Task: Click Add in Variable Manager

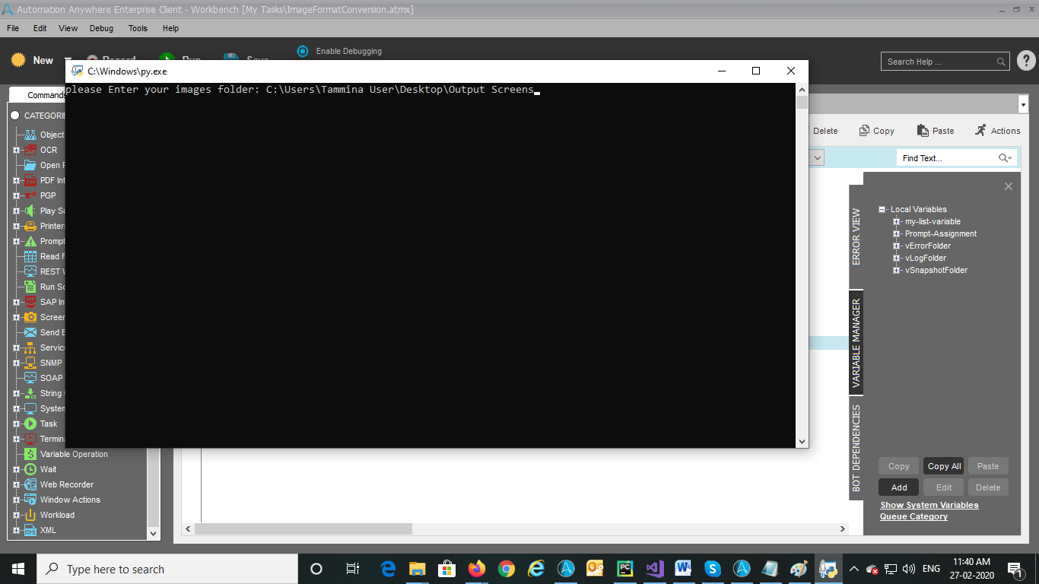Action: click(899, 487)
